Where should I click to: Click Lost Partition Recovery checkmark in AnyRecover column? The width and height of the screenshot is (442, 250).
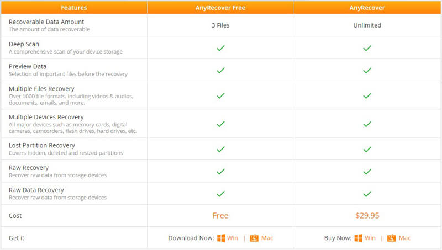[x=367, y=149]
